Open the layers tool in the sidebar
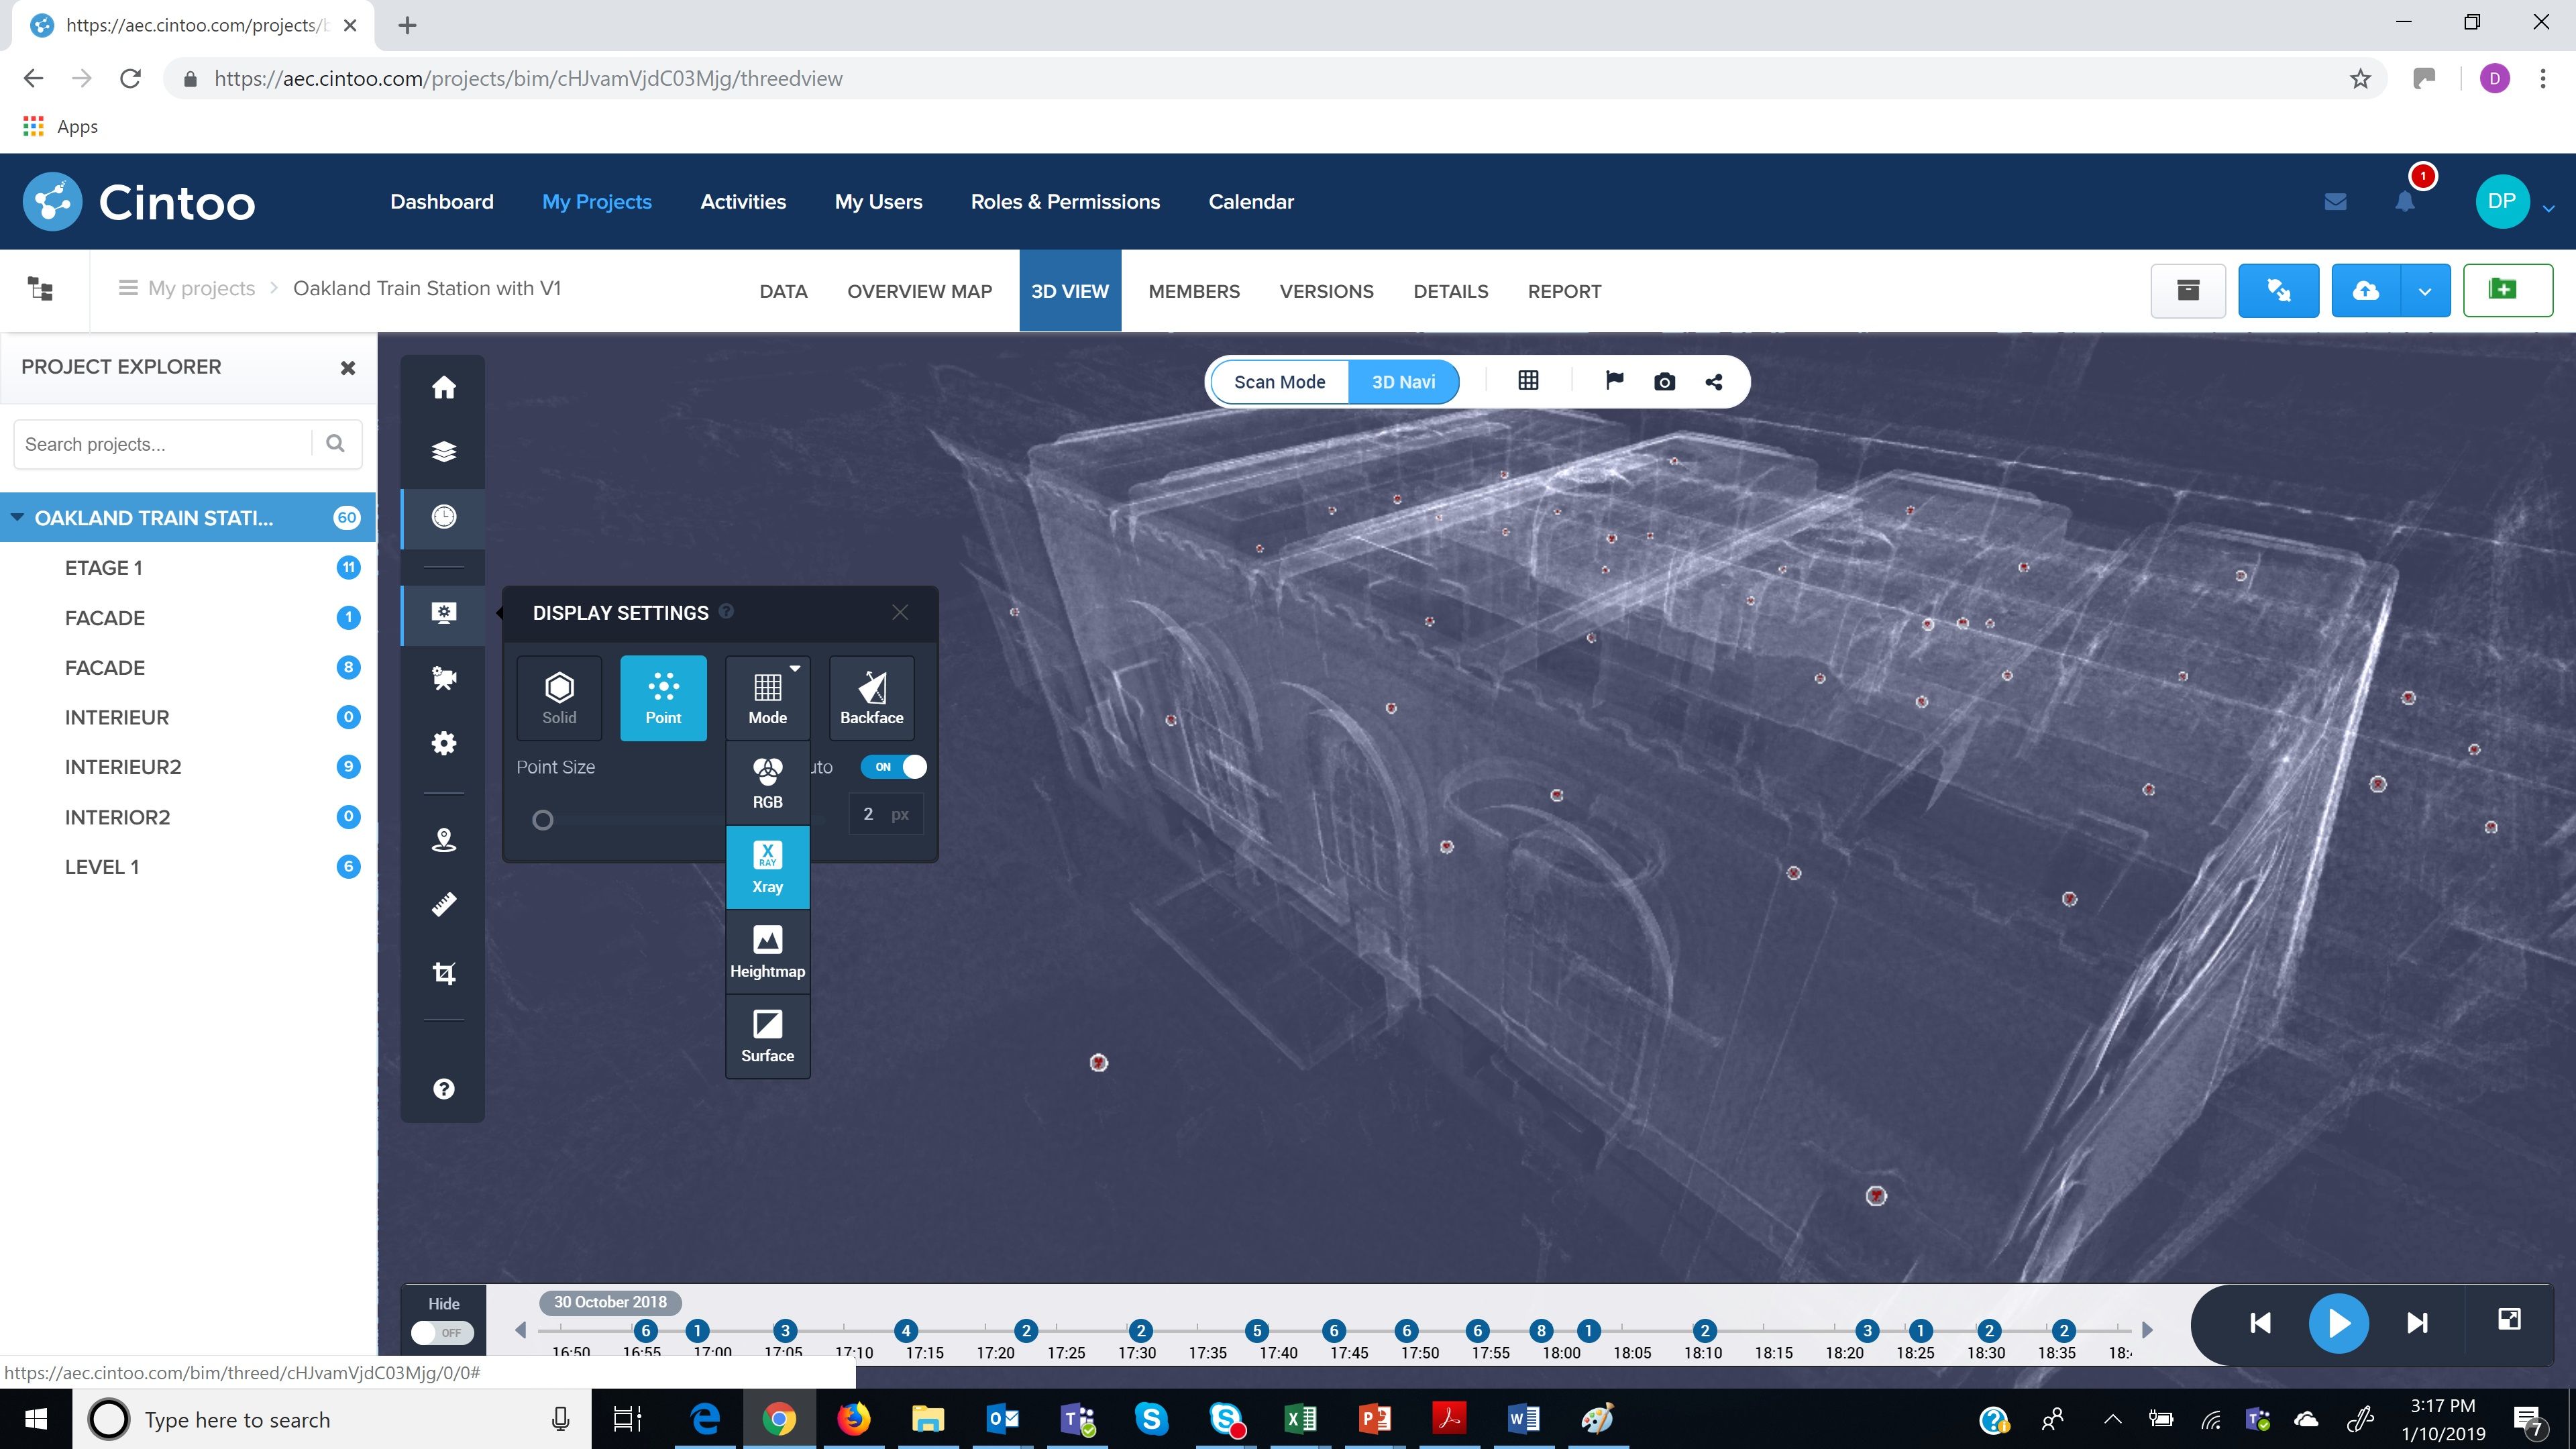 [443, 452]
